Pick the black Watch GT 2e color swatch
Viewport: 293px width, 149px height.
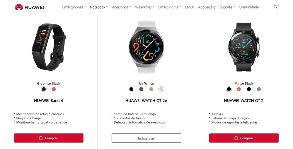coord(131,89)
